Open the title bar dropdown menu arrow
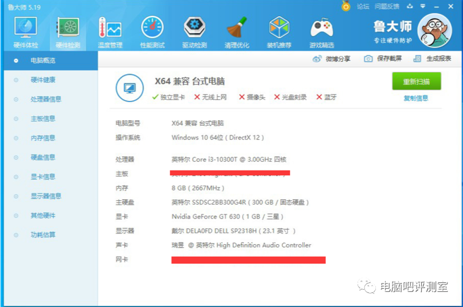This screenshot has width=463, height=307. pos(423,6)
